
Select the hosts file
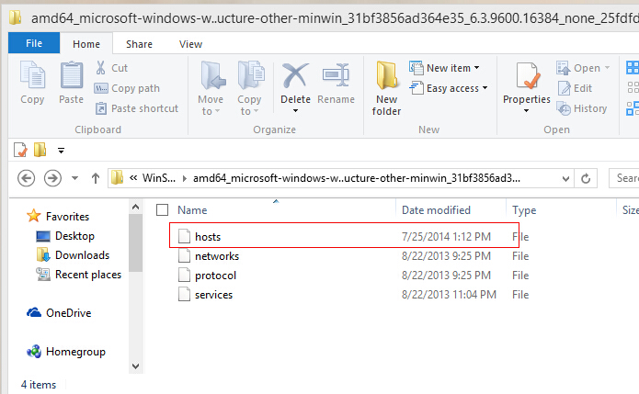(x=208, y=237)
